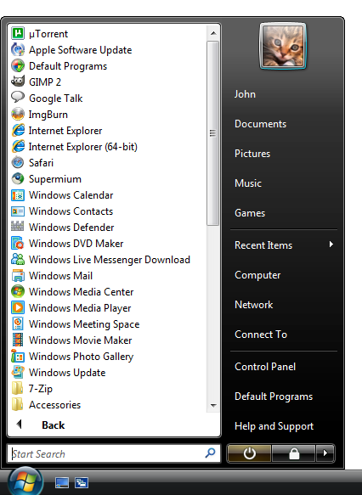The image size is (362, 495).
Task: Click the search magnifier icon
Action: tap(211, 453)
